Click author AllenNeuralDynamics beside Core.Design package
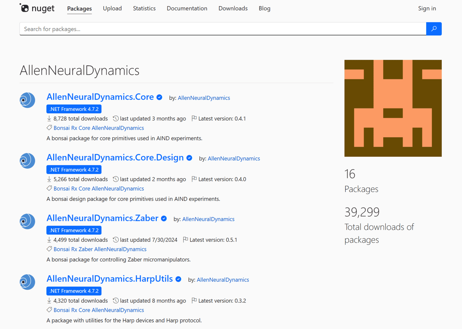 pyautogui.click(x=234, y=158)
